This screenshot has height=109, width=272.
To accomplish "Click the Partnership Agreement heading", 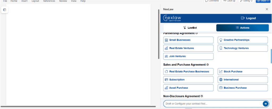I will pos(179,33).
